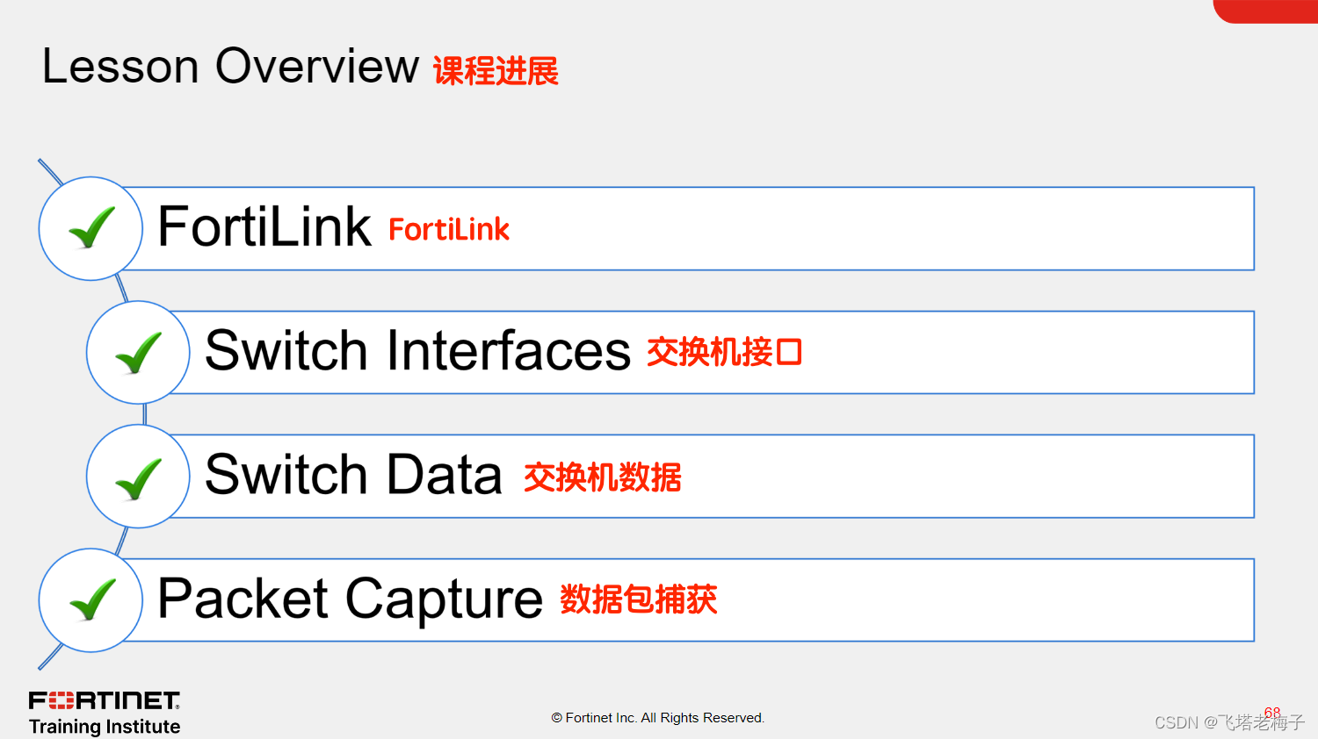Click the Fortinet copyright notice
Image resolution: width=1318 pixels, height=739 pixels.
click(658, 718)
